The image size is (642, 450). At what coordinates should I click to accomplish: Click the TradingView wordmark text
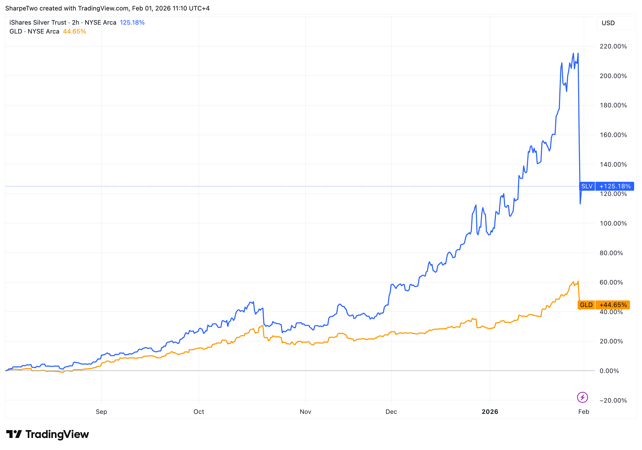(57, 434)
